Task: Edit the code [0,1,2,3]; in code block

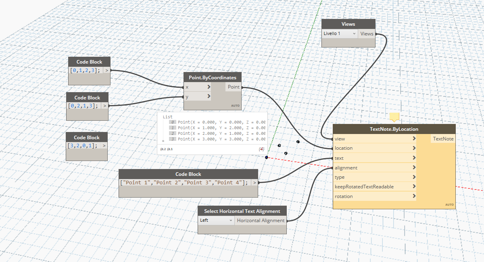Action: coord(85,70)
